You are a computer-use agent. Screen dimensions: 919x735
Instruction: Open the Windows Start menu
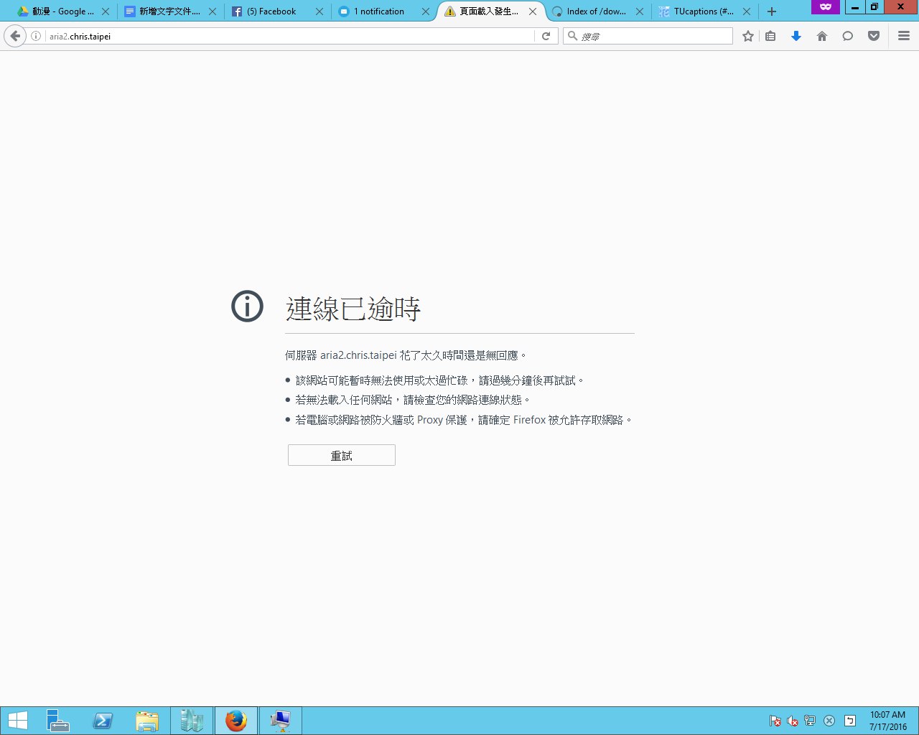coord(18,721)
